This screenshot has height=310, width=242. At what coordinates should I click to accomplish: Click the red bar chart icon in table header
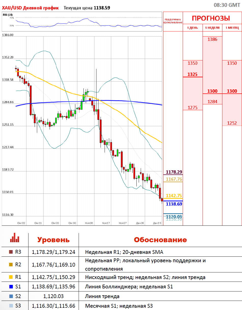(15, 239)
